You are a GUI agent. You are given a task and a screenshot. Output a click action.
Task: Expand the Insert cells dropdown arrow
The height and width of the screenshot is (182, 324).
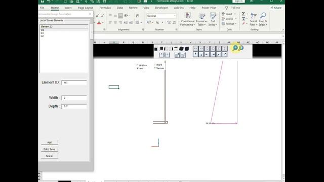tap(235, 14)
